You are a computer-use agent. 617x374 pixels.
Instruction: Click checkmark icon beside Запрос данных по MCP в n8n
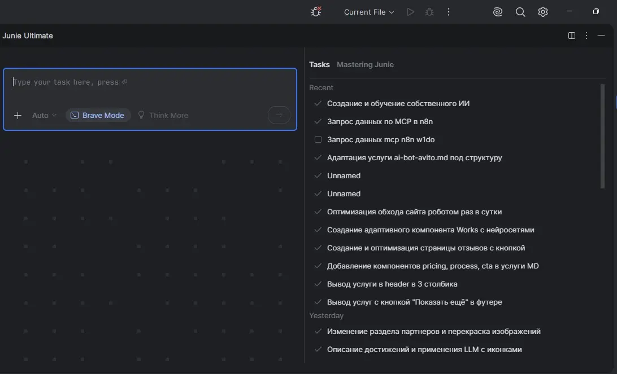(x=318, y=121)
